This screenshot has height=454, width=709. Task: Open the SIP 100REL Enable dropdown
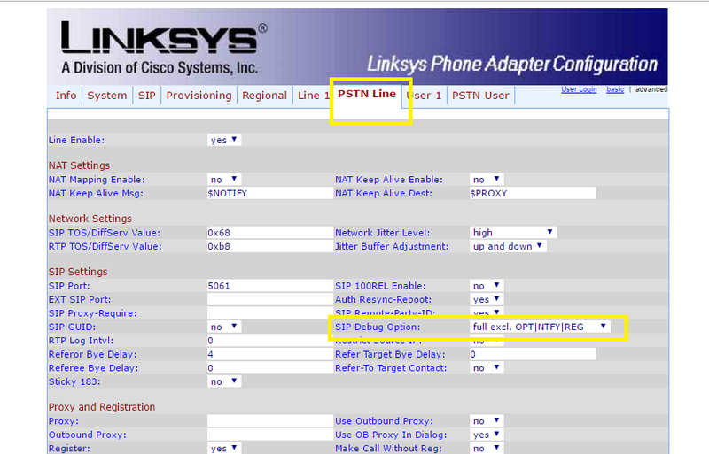pos(487,286)
